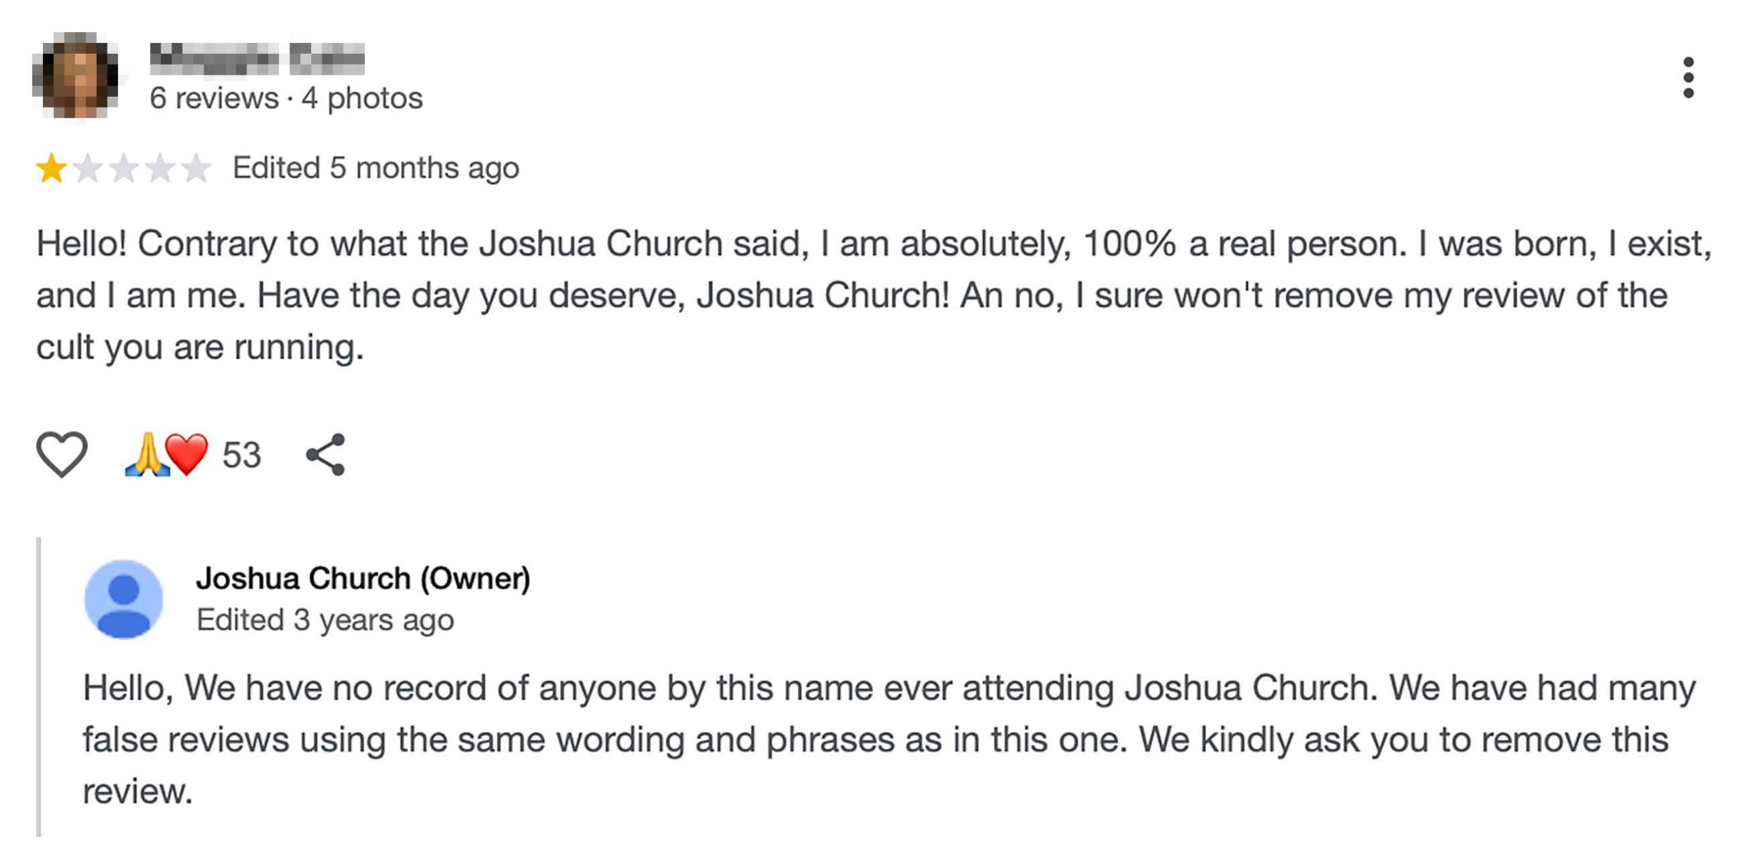
Task: Open the 53 reactions count
Action: tap(241, 455)
